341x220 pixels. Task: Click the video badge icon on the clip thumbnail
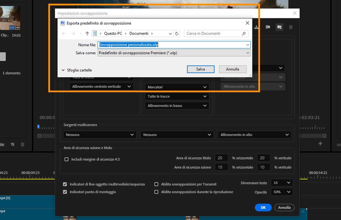[x=12, y=28]
